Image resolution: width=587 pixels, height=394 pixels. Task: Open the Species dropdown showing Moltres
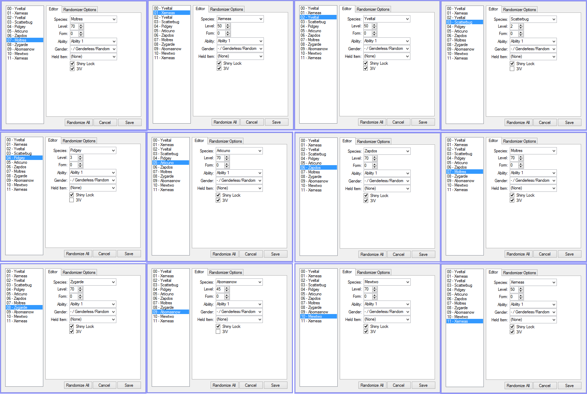[x=93, y=19]
